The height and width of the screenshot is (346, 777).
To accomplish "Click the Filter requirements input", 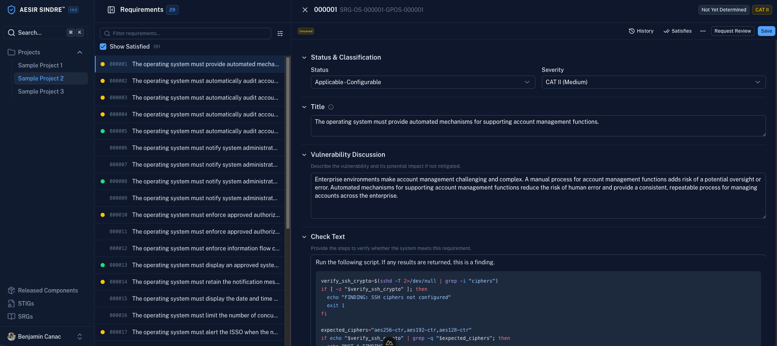I will coord(185,33).
